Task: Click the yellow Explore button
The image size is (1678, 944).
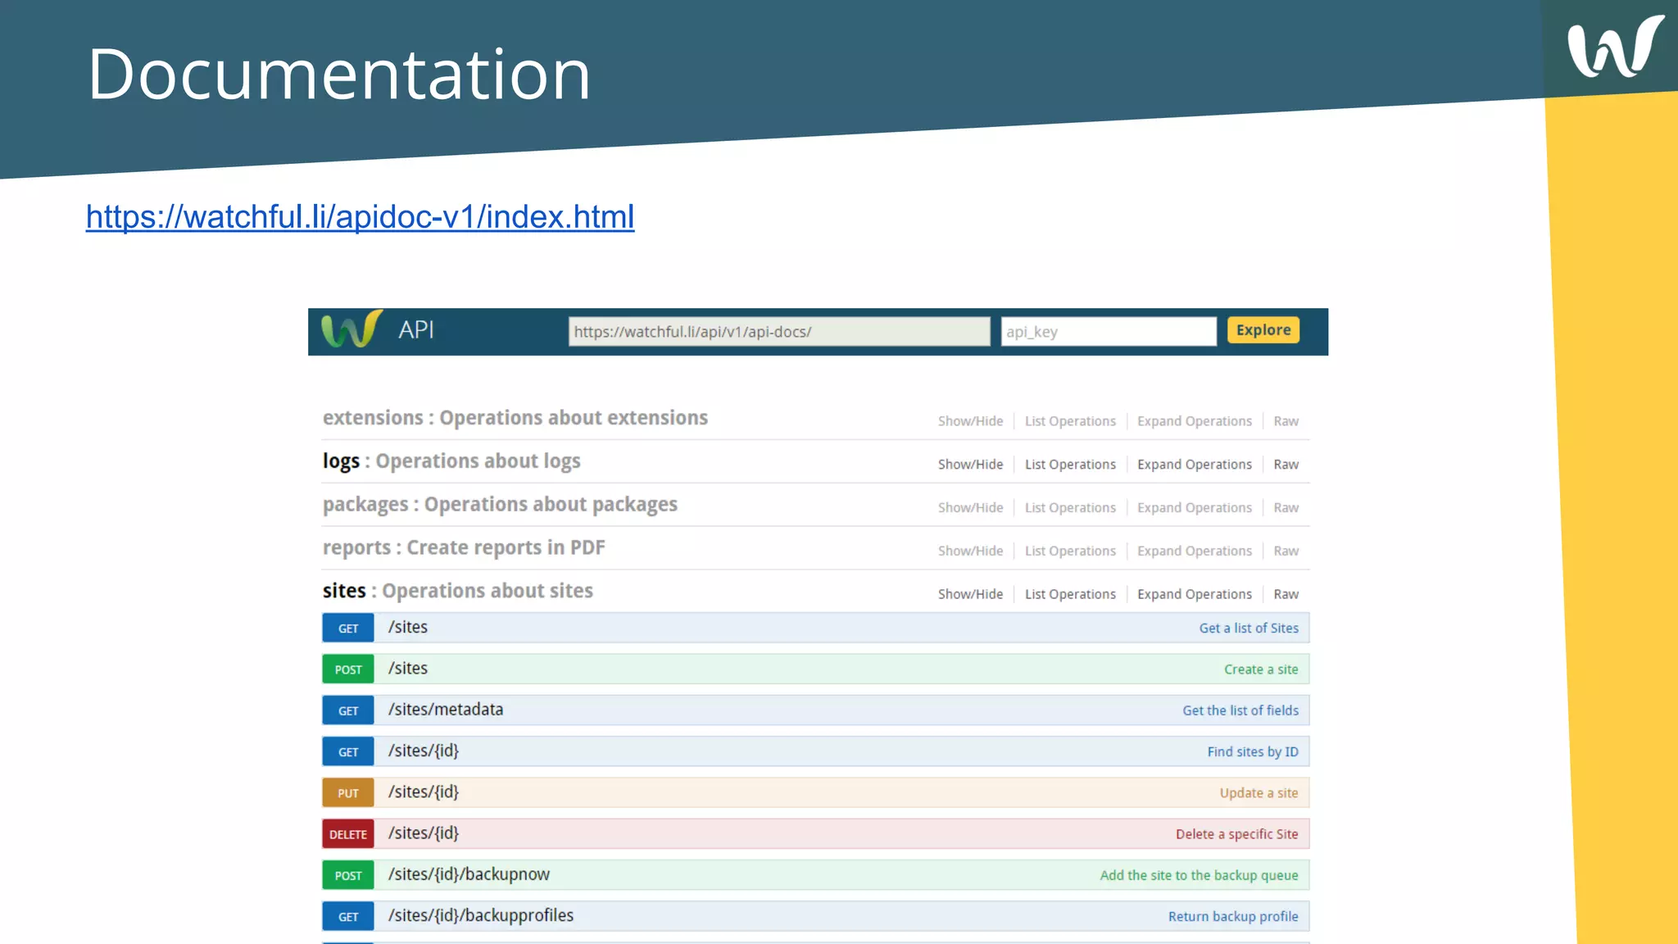Action: click(1263, 330)
